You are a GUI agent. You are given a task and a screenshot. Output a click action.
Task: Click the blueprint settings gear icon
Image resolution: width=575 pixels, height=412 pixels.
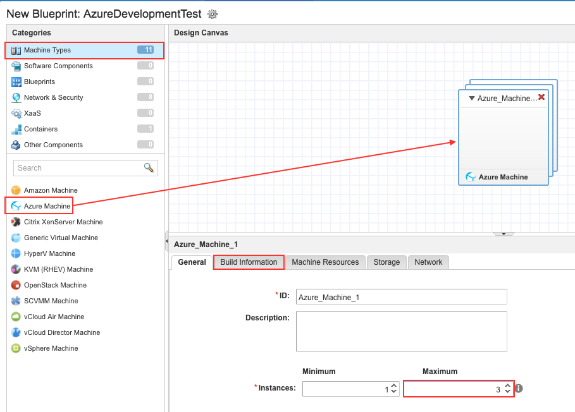click(213, 15)
